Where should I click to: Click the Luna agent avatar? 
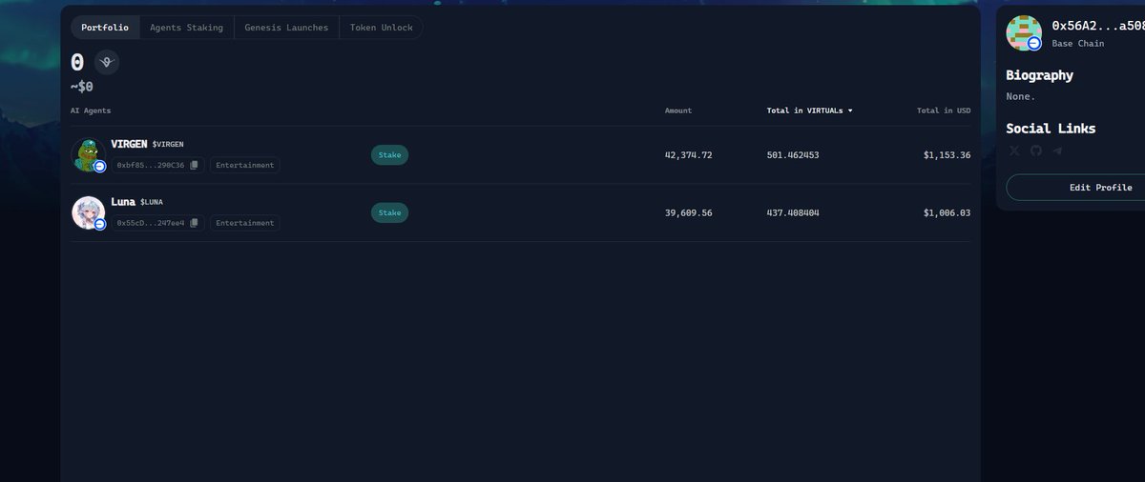coord(88,212)
